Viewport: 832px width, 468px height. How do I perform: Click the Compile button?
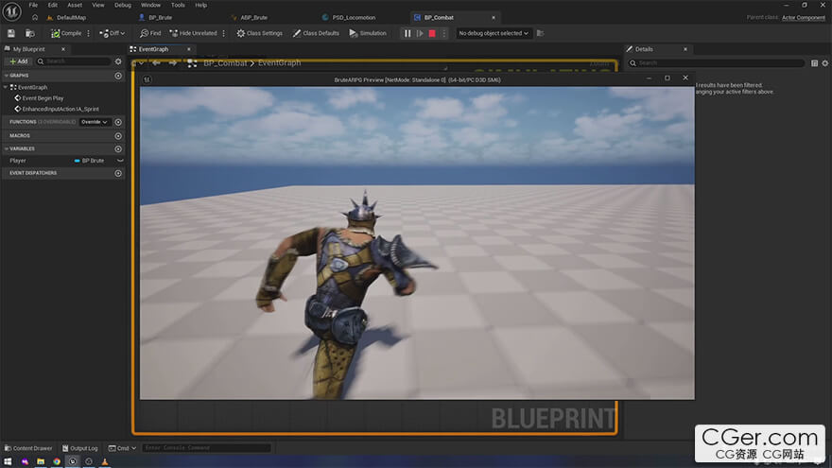tap(67, 33)
